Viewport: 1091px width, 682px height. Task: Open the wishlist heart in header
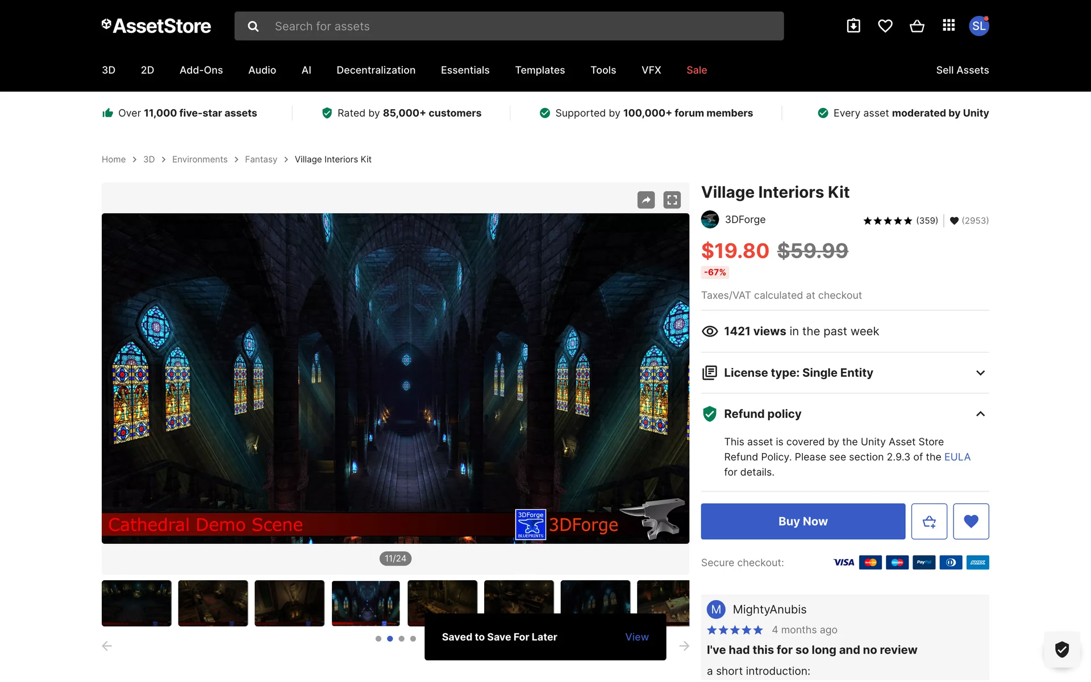click(885, 26)
